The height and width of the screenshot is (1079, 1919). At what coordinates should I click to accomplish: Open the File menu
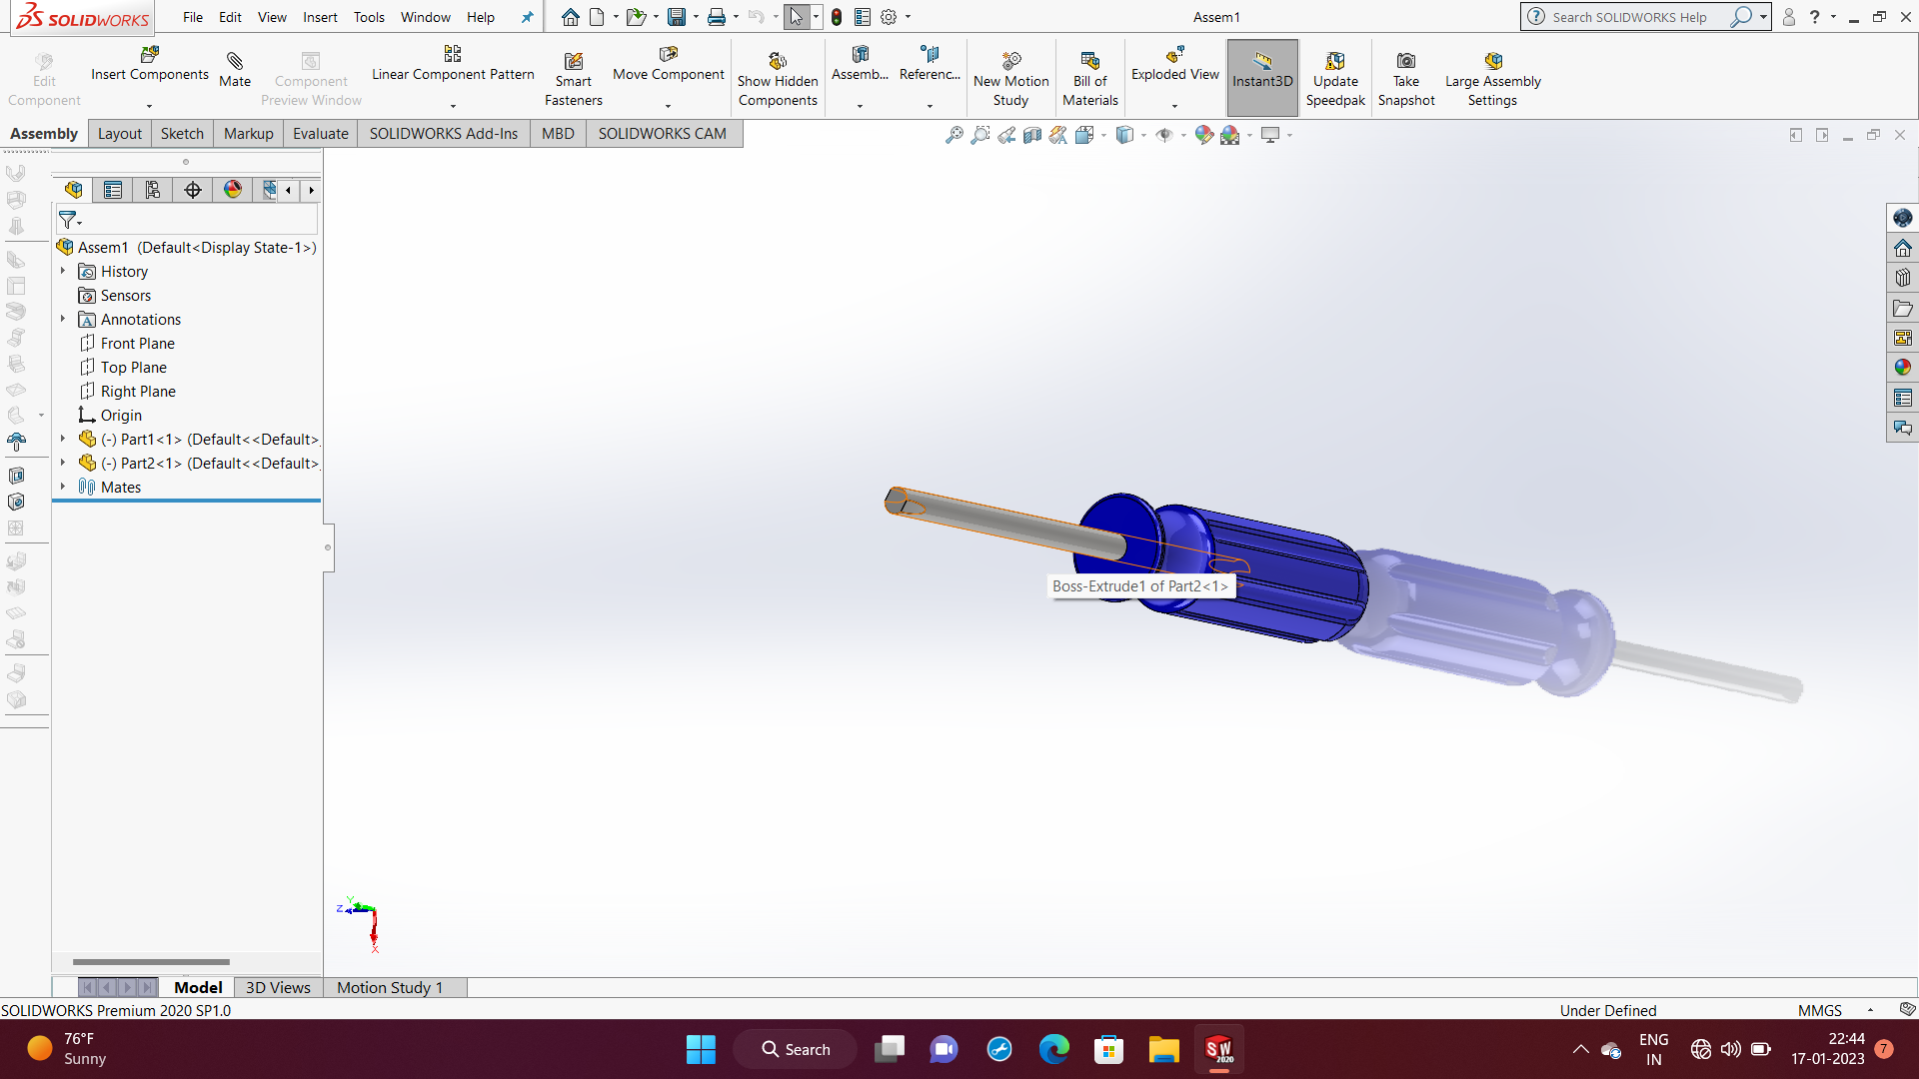click(193, 17)
